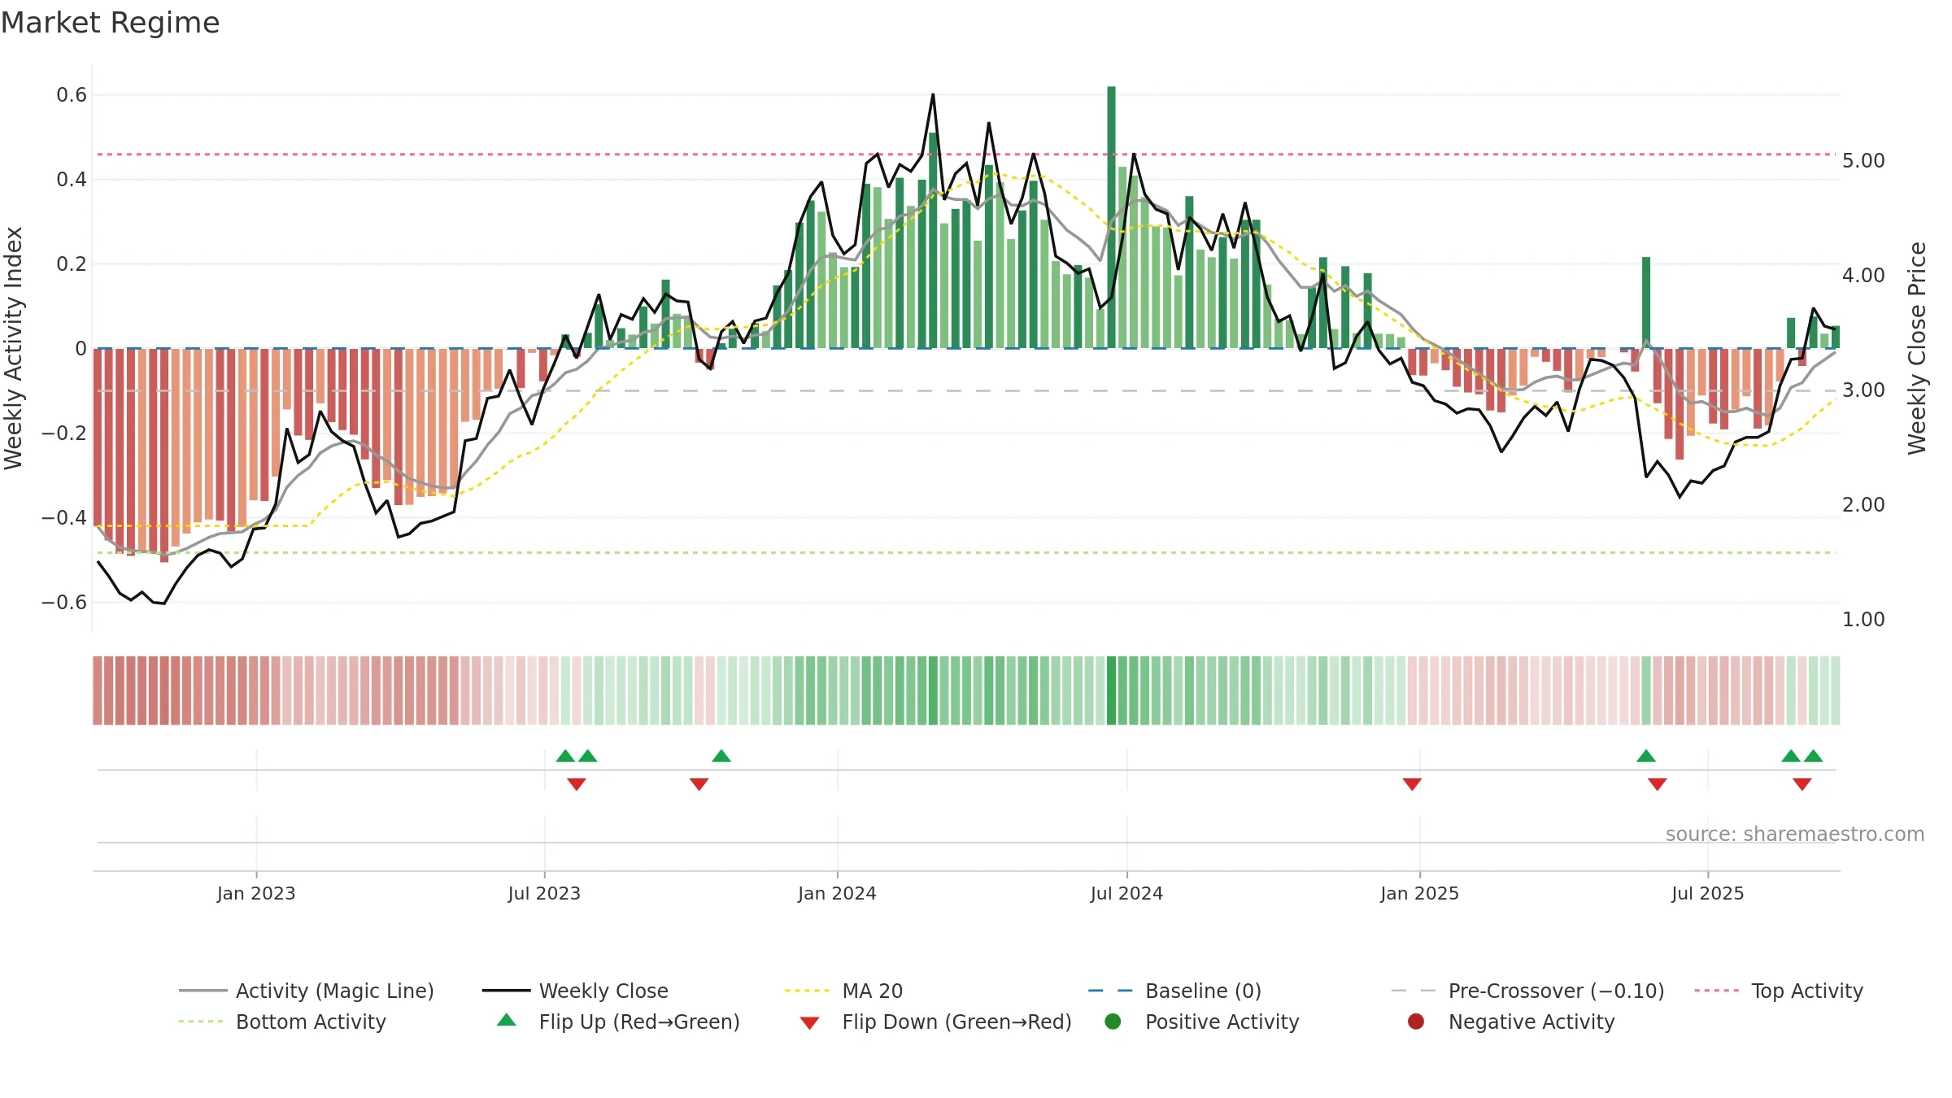Click the source: sharemaestro.com text
The height and width of the screenshot is (1098, 1952).
1795,834
